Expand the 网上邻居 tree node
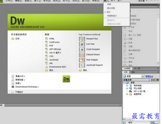This screenshot has height=124, width=162. pyautogui.click(x=127, y=88)
